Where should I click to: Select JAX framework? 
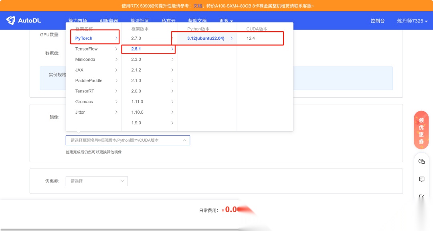pyautogui.click(x=95, y=70)
